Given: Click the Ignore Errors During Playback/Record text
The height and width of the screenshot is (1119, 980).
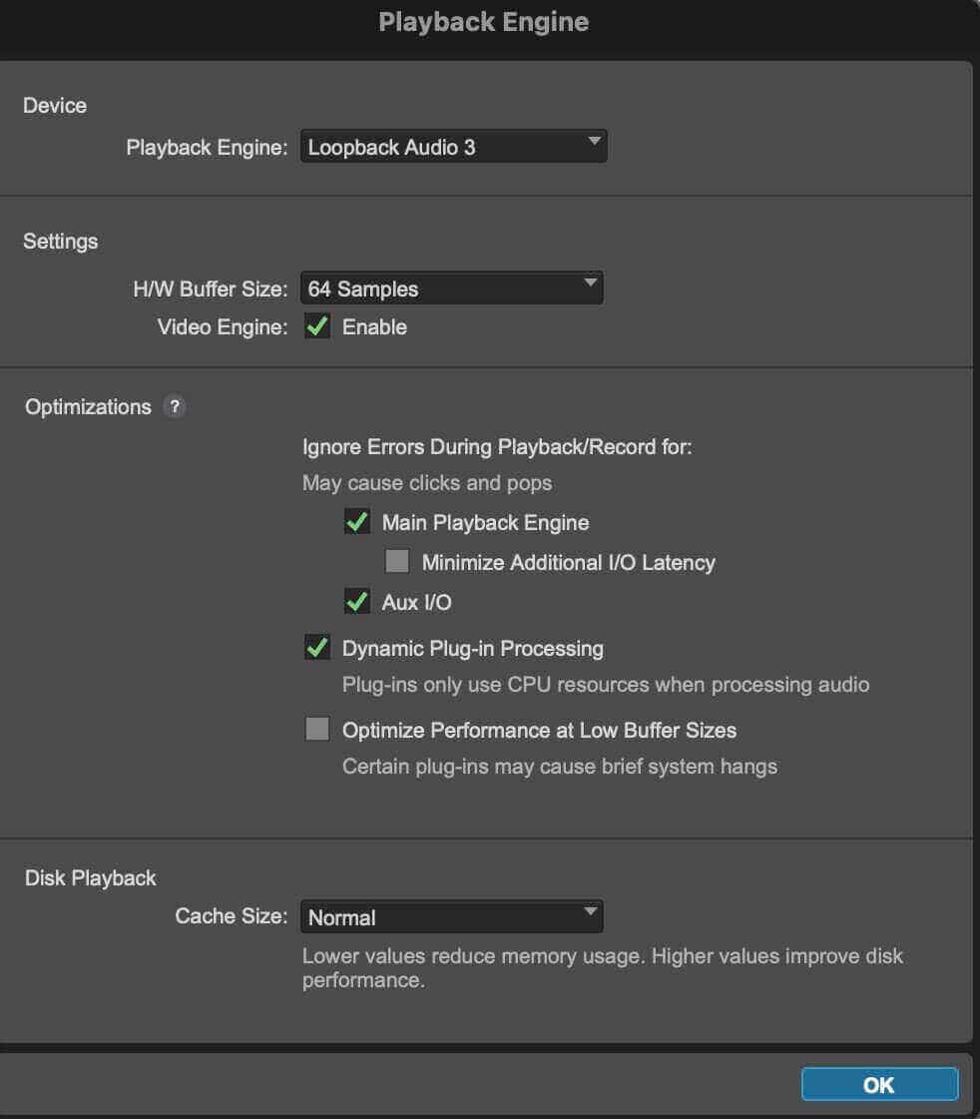Looking at the screenshot, I should point(497,447).
